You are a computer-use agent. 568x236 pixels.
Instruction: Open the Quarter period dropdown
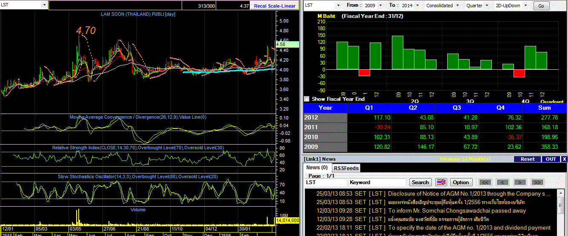click(487, 6)
